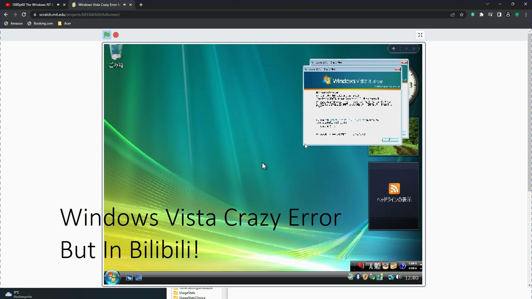Open the Recycle Bin desktop icon
The width and height of the screenshot is (532, 299).
click(116, 56)
